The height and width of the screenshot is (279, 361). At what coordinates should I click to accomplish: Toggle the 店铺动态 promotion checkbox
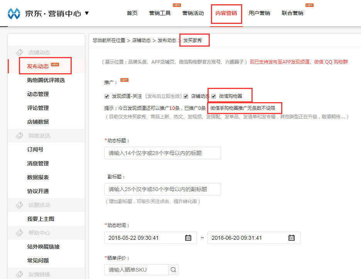[x=186, y=96]
